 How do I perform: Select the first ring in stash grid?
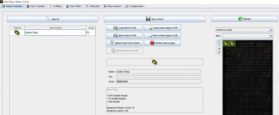coord(226,44)
